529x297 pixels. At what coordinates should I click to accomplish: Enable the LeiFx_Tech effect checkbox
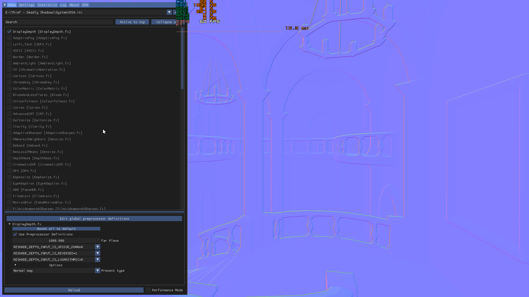pyautogui.click(x=9, y=44)
